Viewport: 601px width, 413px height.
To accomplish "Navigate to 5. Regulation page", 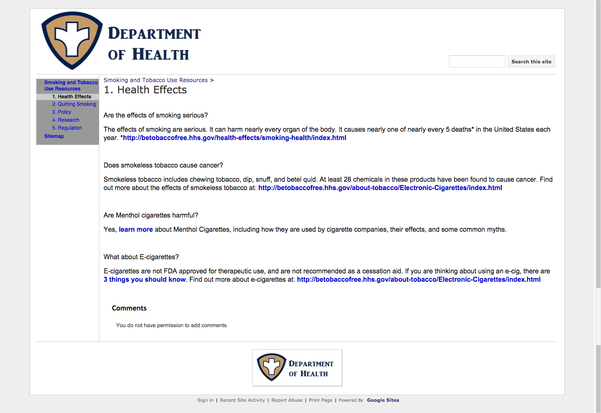I will point(67,128).
